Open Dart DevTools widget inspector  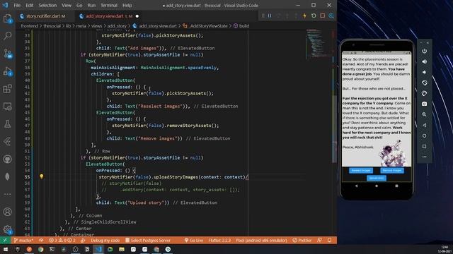pos(331,16)
